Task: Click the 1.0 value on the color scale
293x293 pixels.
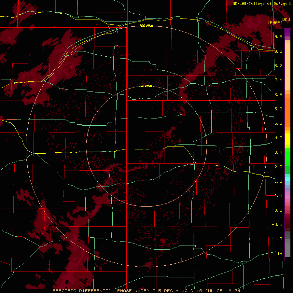Action: coord(278,196)
